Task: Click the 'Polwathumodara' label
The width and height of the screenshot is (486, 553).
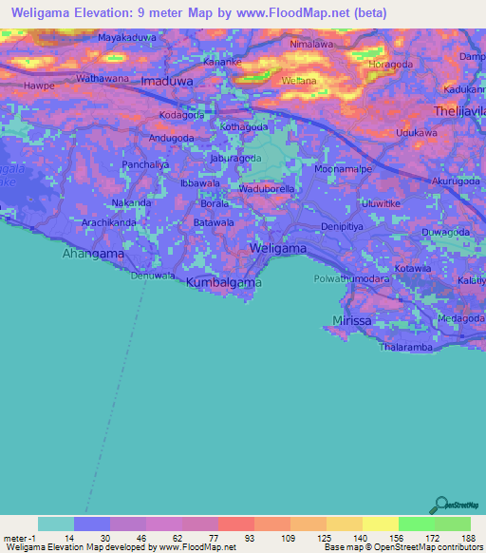Action: tap(352, 279)
